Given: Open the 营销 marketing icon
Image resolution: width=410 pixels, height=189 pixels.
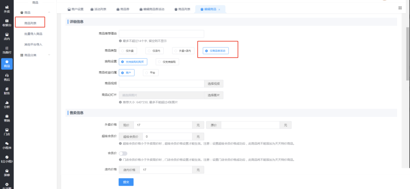Looking at the screenshot, I should pyautogui.click(x=7, y=118).
